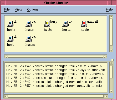The image size is (117, 100).
Task: Select the hostd computer icon
Action: point(65,24)
